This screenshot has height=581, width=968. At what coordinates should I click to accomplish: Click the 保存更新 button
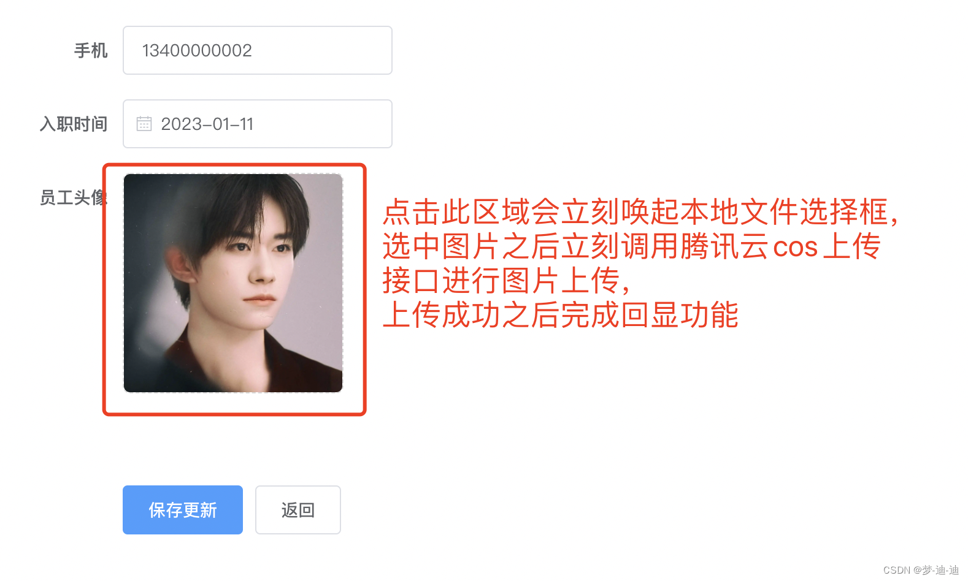tap(183, 510)
